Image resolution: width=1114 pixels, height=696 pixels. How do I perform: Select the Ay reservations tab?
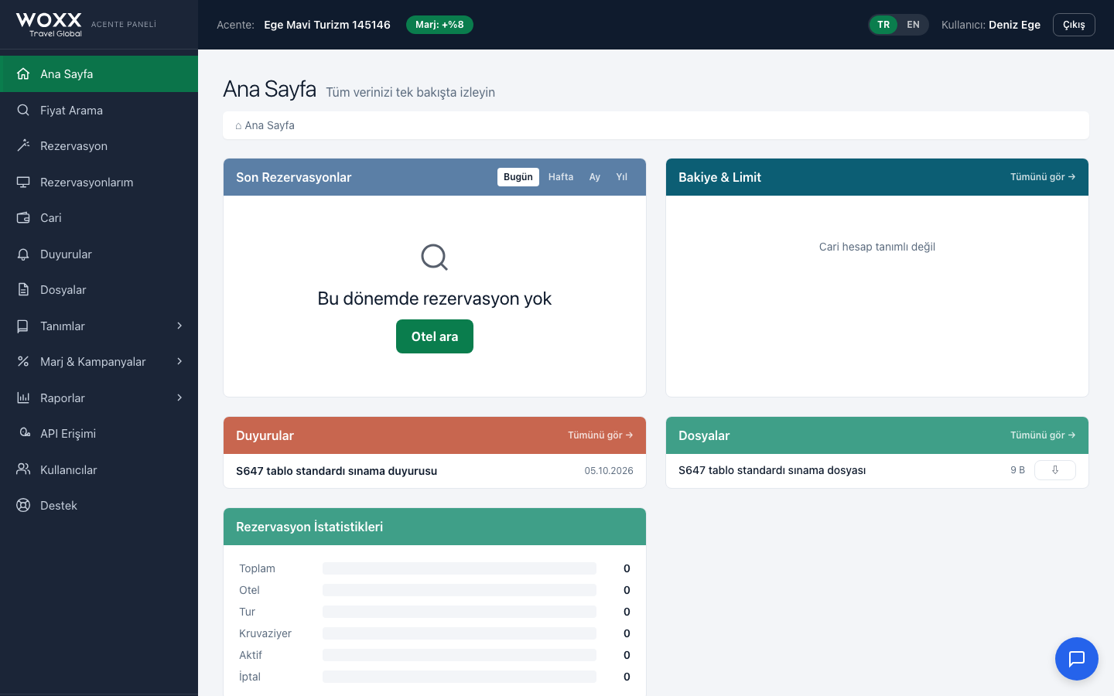pyautogui.click(x=595, y=177)
